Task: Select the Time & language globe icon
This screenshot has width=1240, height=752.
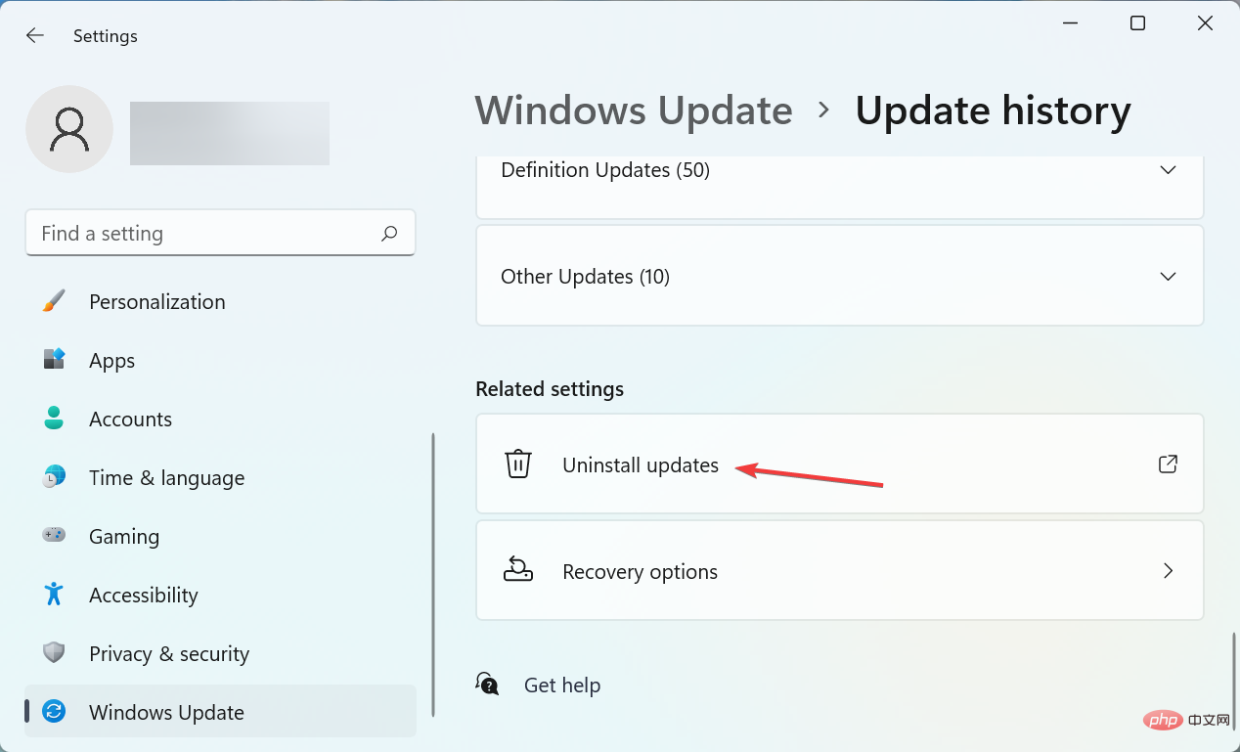Action: [54, 477]
